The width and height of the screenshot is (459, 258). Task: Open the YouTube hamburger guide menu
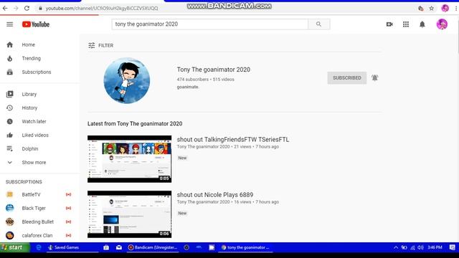click(x=9, y=24)
